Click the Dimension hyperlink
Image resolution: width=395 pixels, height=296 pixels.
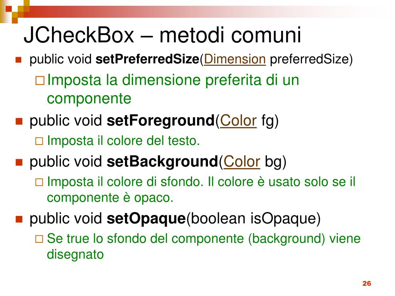[235, 60]
